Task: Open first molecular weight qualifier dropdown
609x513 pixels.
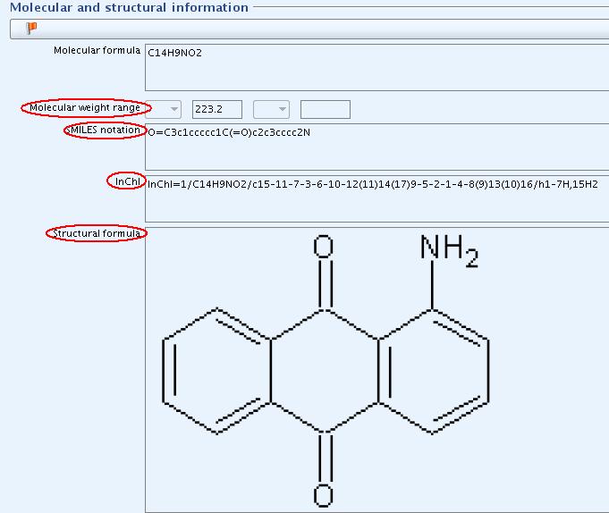Action: point(164,109)
